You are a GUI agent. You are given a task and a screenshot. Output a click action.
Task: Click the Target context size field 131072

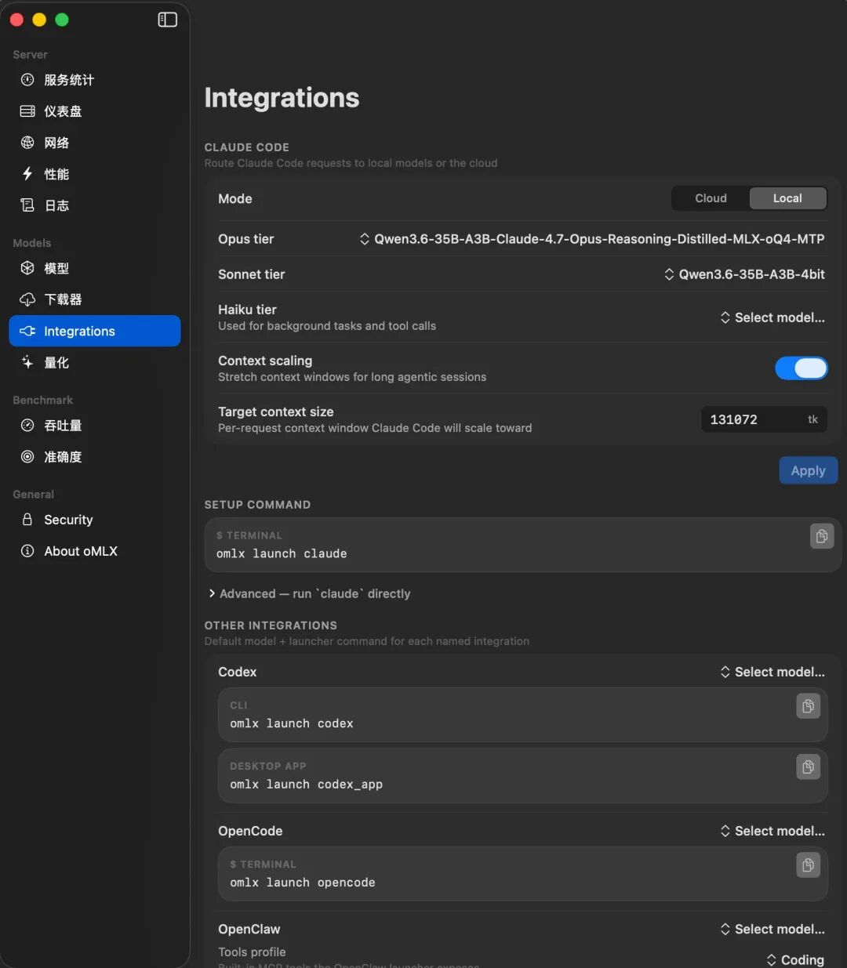[x=763, y=419]
